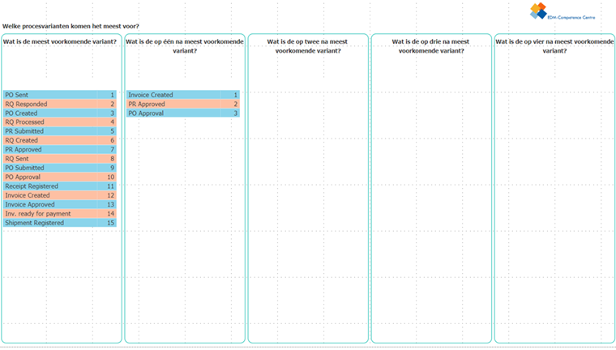Image resolution: width=616 pixels, height=350 pixels.
Task: Select the RQ Responded row
Action: 59,104
